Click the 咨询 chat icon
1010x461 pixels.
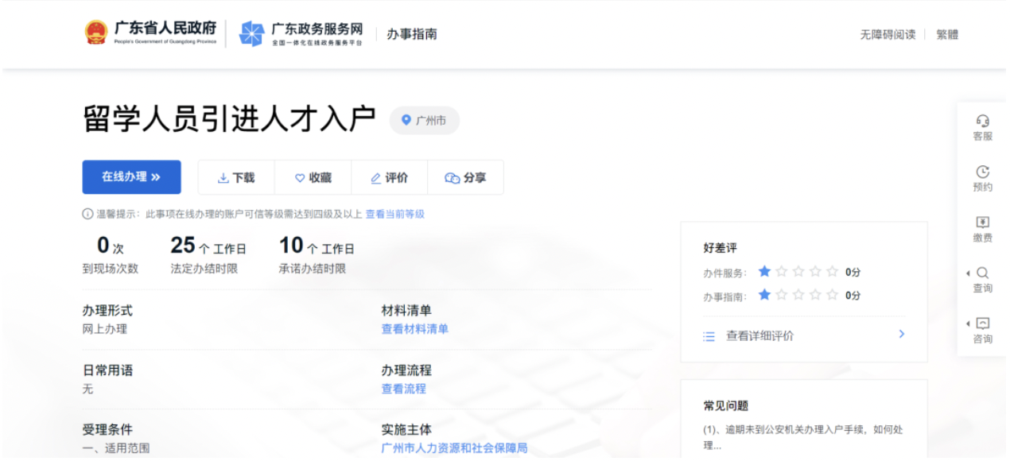[982, 323]
